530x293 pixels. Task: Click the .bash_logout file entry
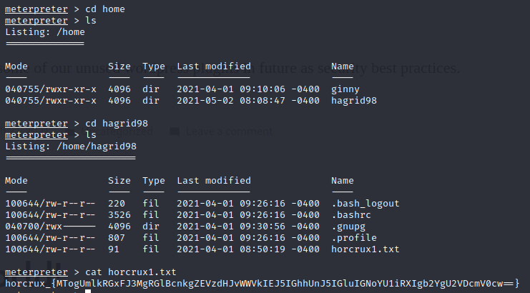pyautogui.click(x=365, y=204)
